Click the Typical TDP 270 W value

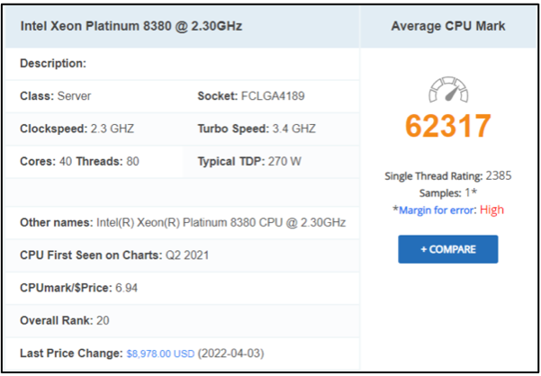point(284,161)
